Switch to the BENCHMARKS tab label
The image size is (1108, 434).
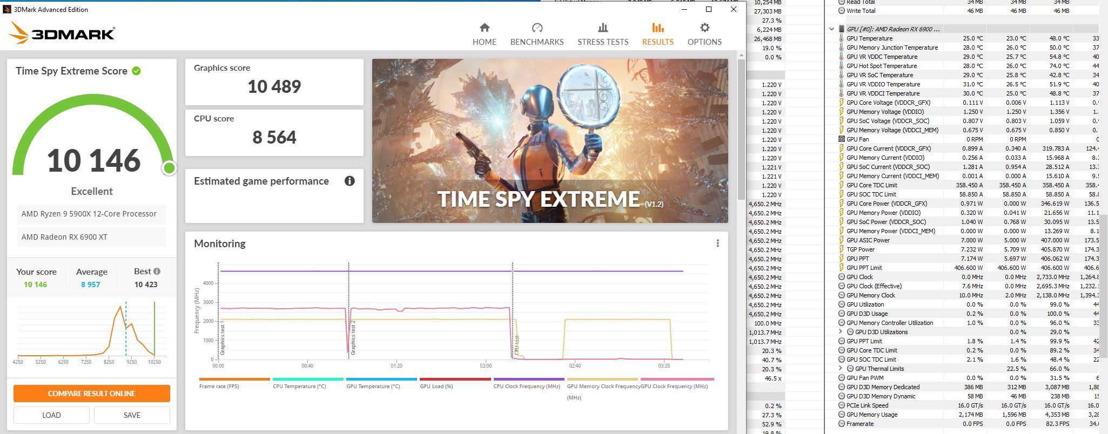tap(537, 42)
